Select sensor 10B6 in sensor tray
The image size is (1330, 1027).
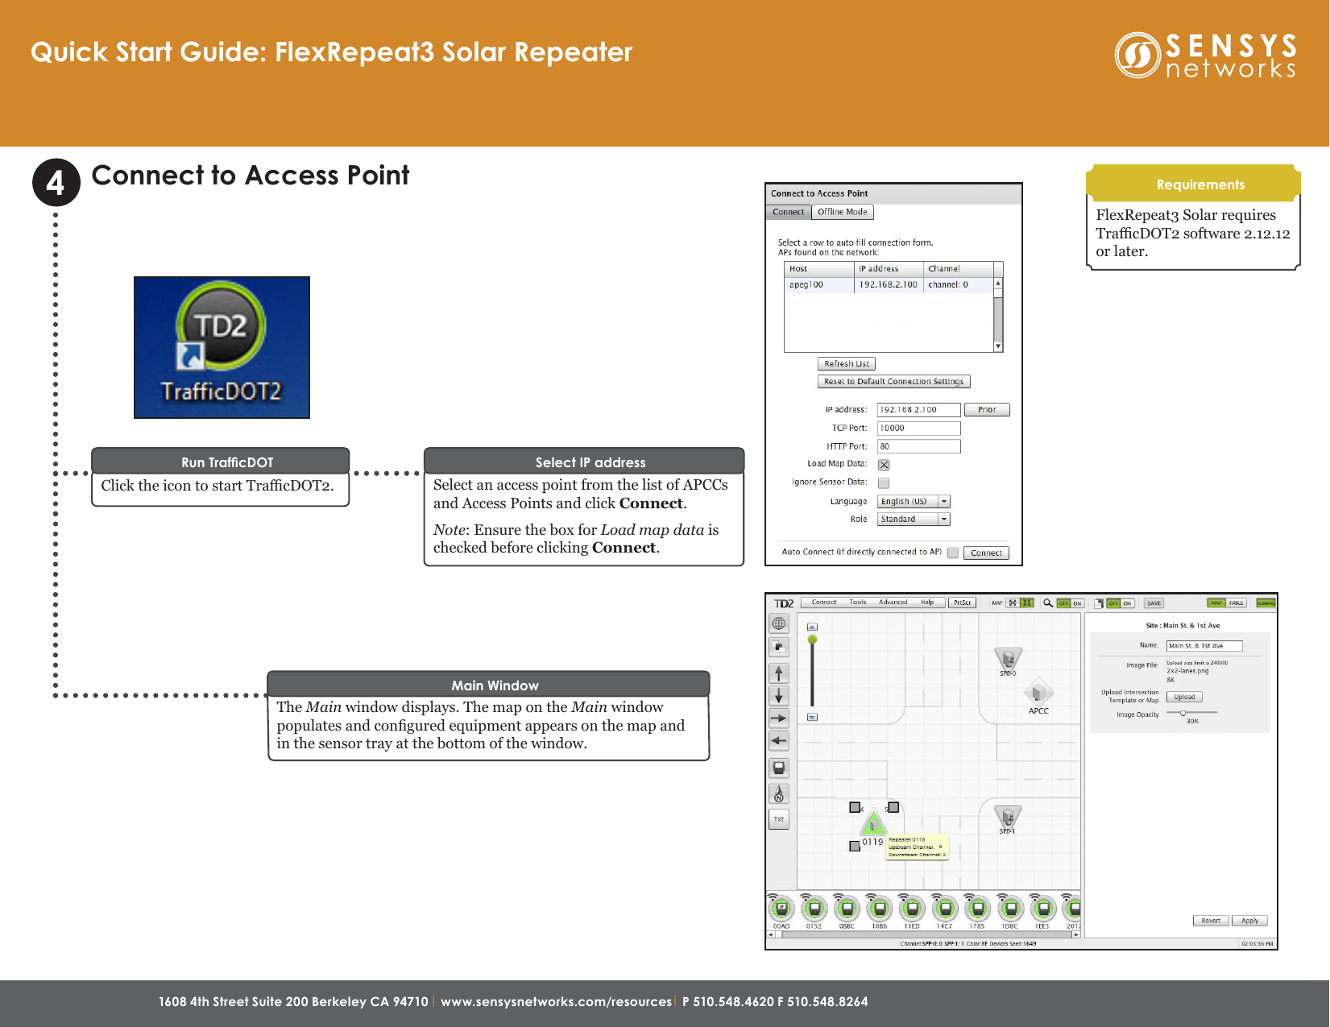[x=880, y=911]
